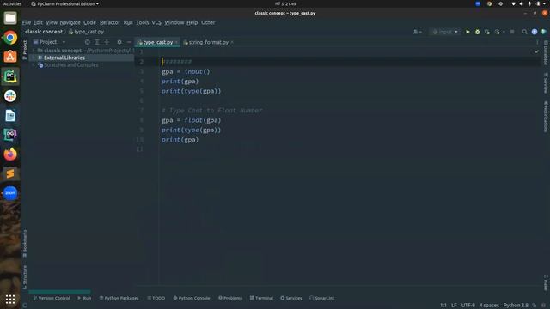
Task: Click the inspection checkmark in the editor corner
Action: click(536, 51)
